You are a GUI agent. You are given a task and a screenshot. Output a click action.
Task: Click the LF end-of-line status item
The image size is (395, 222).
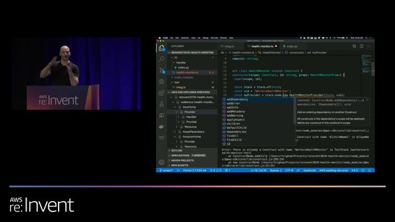[298, 170]
